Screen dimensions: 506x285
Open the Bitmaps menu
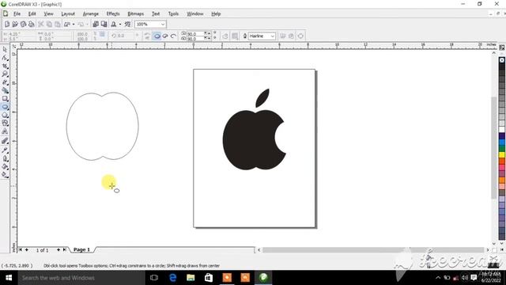tap(135, 14)
